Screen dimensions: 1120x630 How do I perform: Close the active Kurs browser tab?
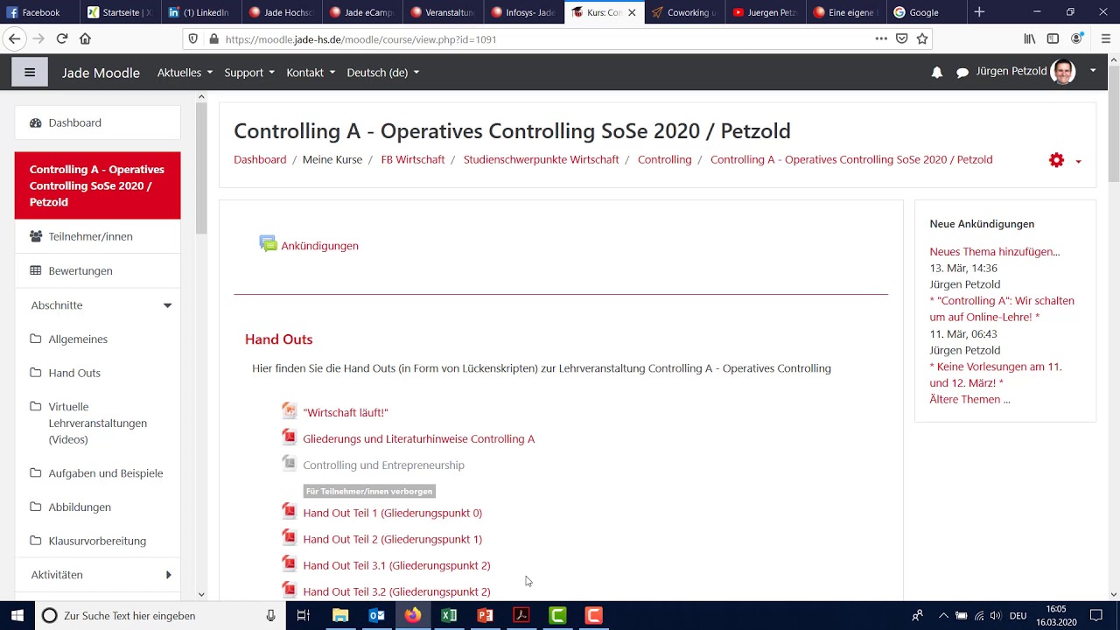(x=632, y=12)
